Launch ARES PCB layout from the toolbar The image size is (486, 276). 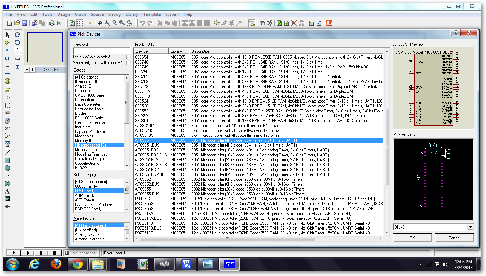[329, 23]
